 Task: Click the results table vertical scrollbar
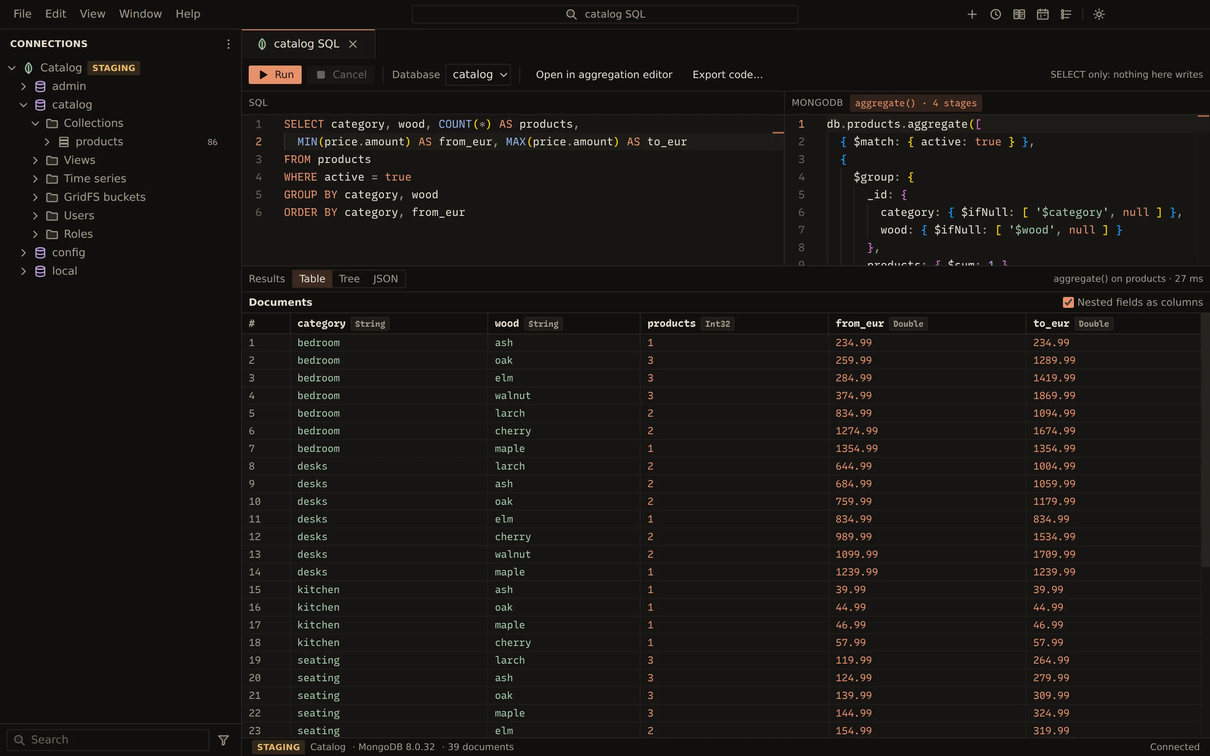point(1205,440)
